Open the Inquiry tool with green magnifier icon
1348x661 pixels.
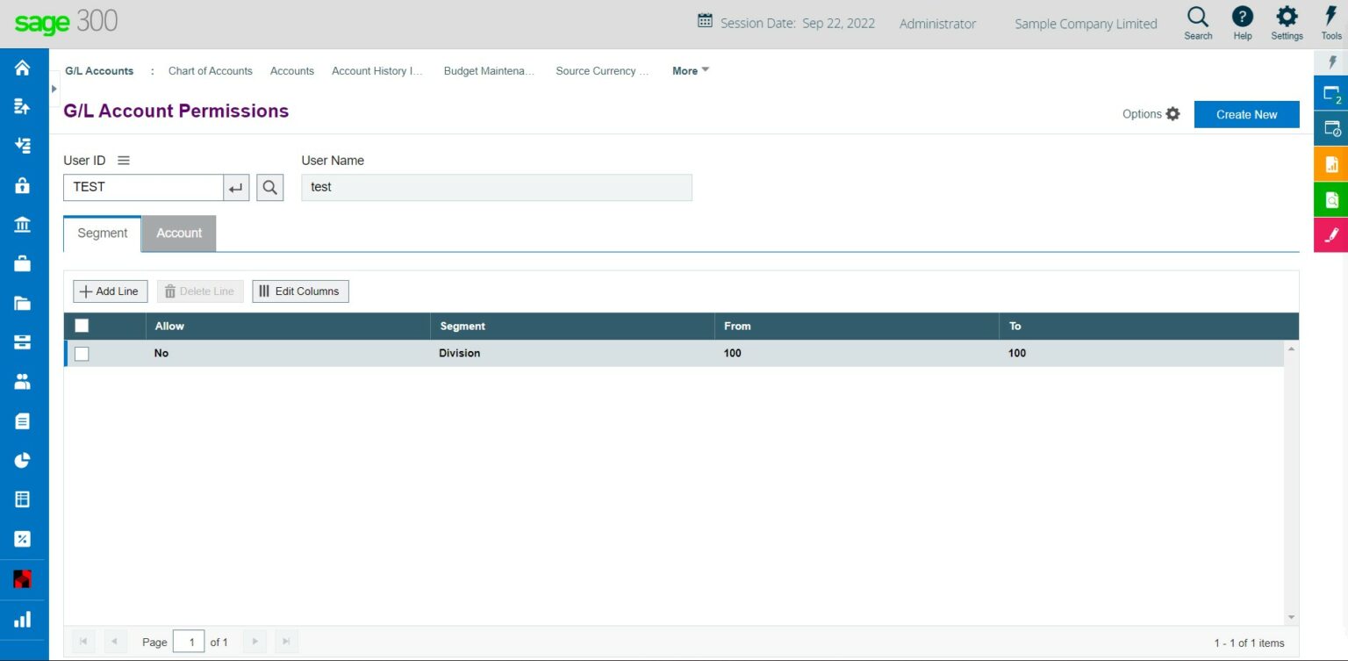click(x=1331, y=199)
